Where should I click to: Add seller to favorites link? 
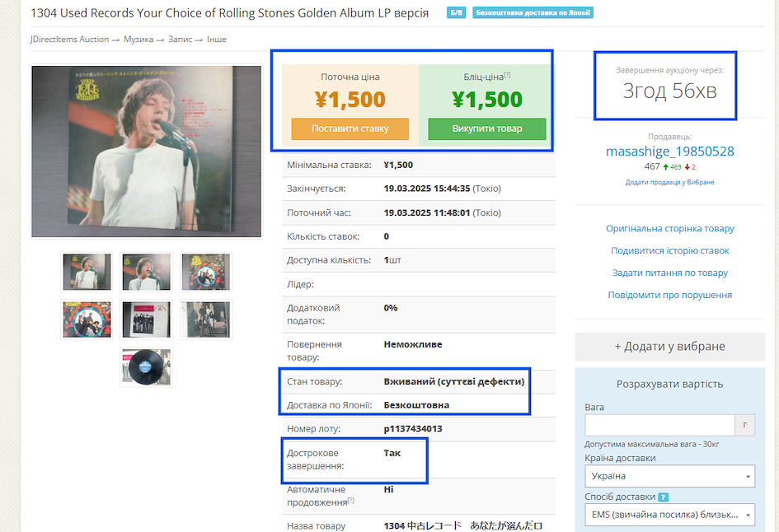(669, 182)
